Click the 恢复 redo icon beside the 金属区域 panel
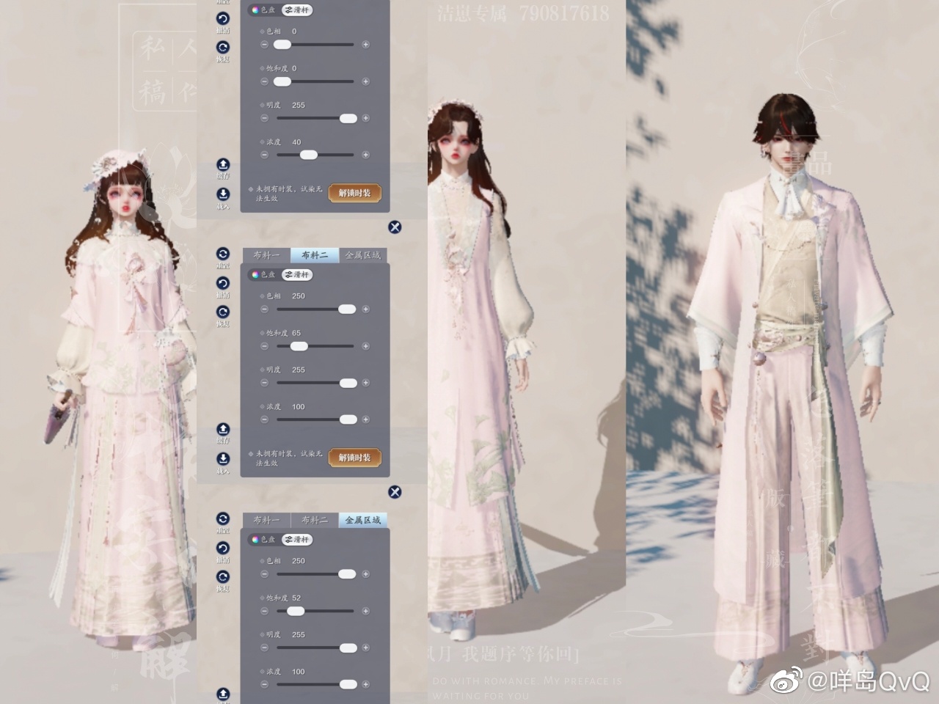The height and width of the screenshot is (704, 939). coord(223,577)
